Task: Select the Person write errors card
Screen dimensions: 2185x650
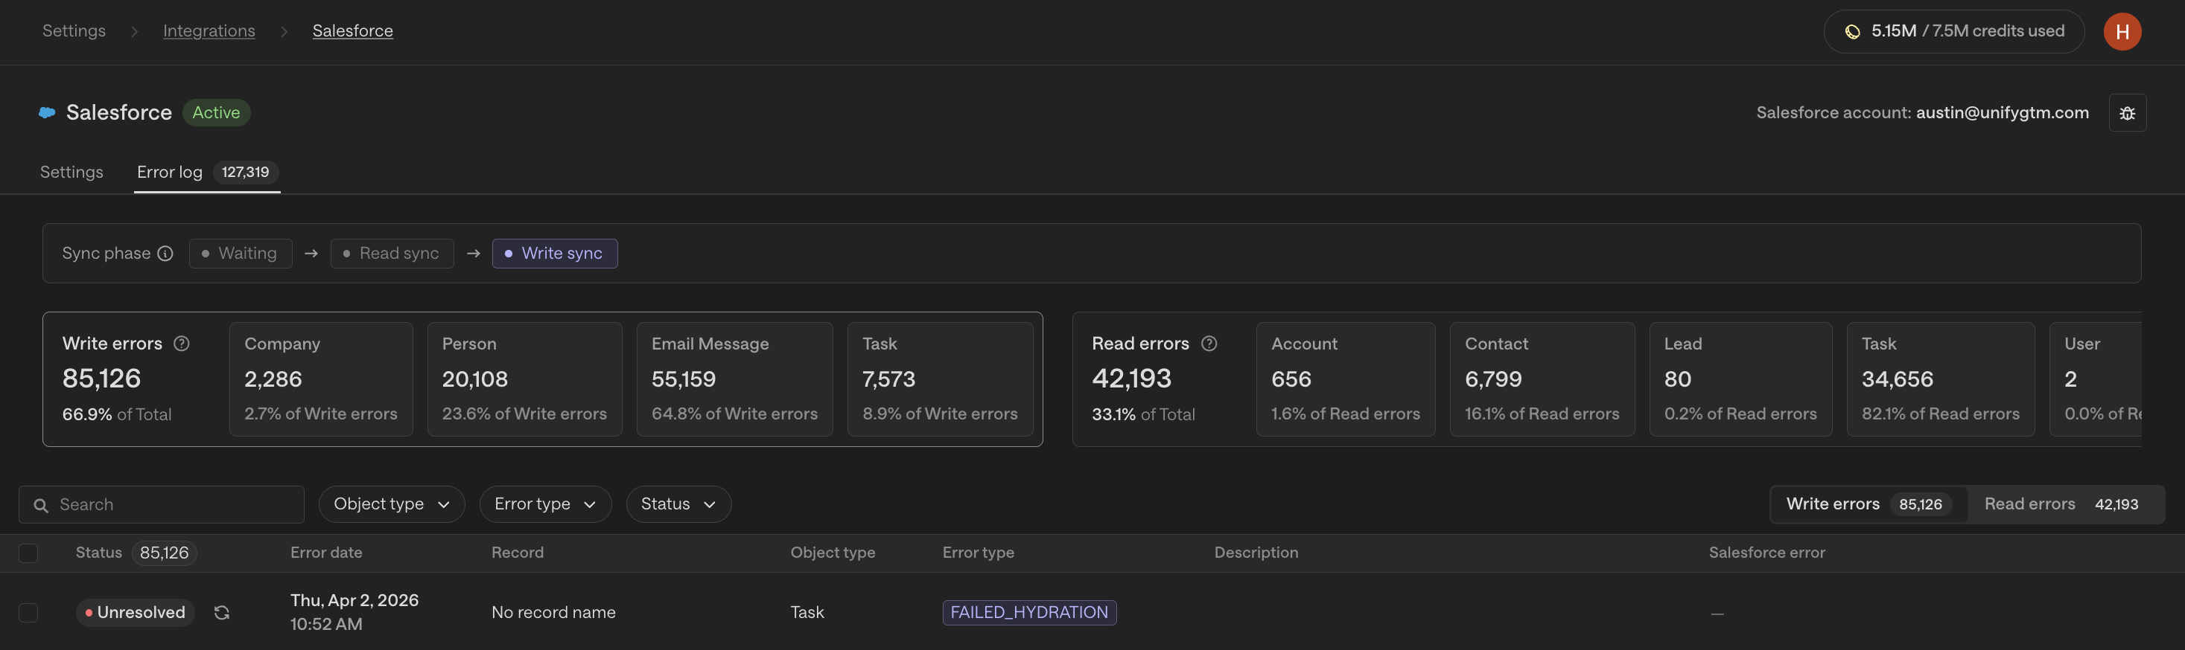Action: (x=524, y=379)
